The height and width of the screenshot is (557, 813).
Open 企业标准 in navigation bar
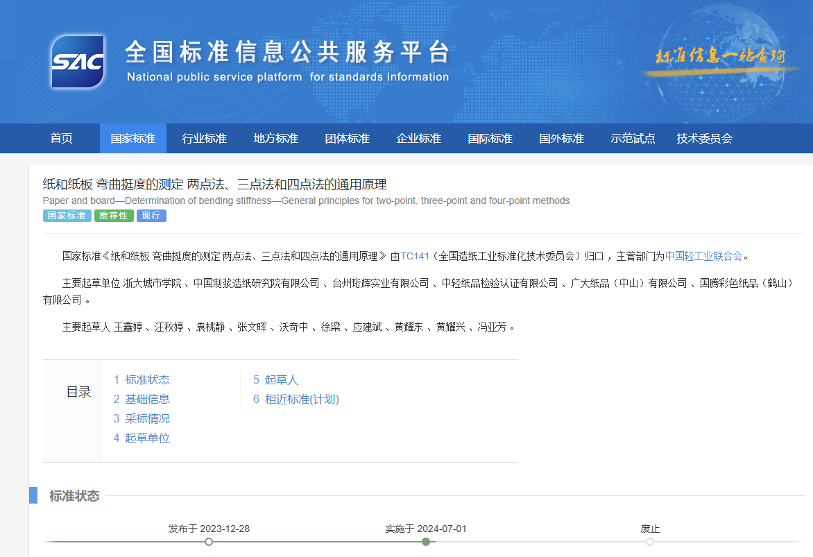(418, 138)
